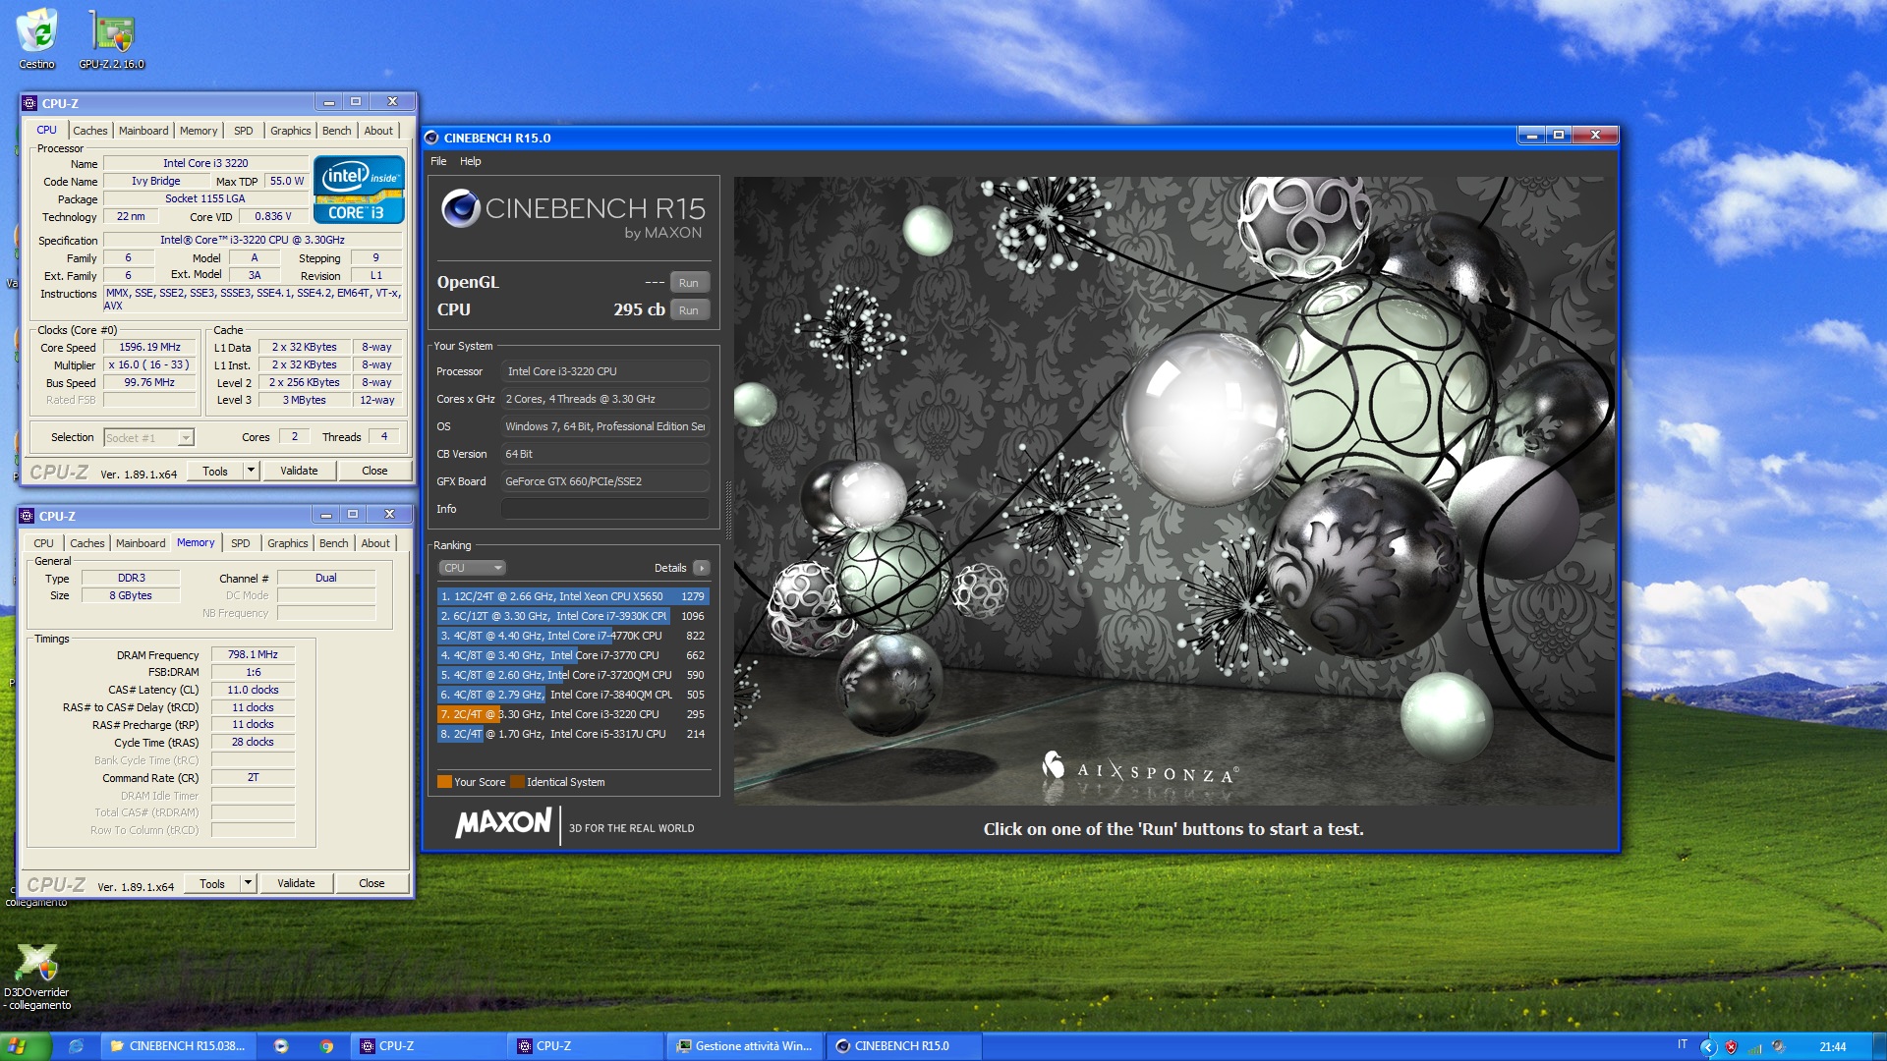Click Tools button in lower CPU-Z window

click(212, 883)
